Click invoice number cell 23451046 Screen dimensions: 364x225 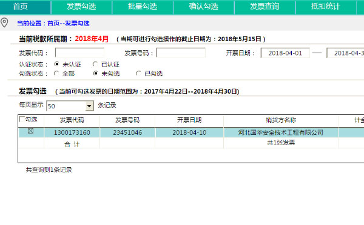pos(127,132)
